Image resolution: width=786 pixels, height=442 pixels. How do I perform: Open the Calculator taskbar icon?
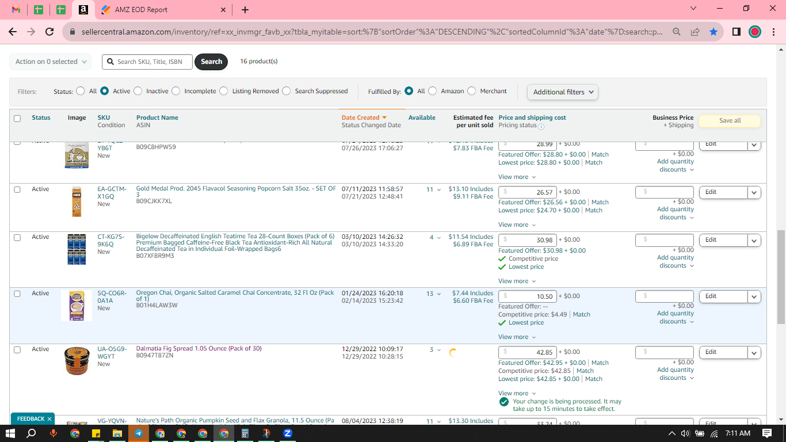point(245,433)
